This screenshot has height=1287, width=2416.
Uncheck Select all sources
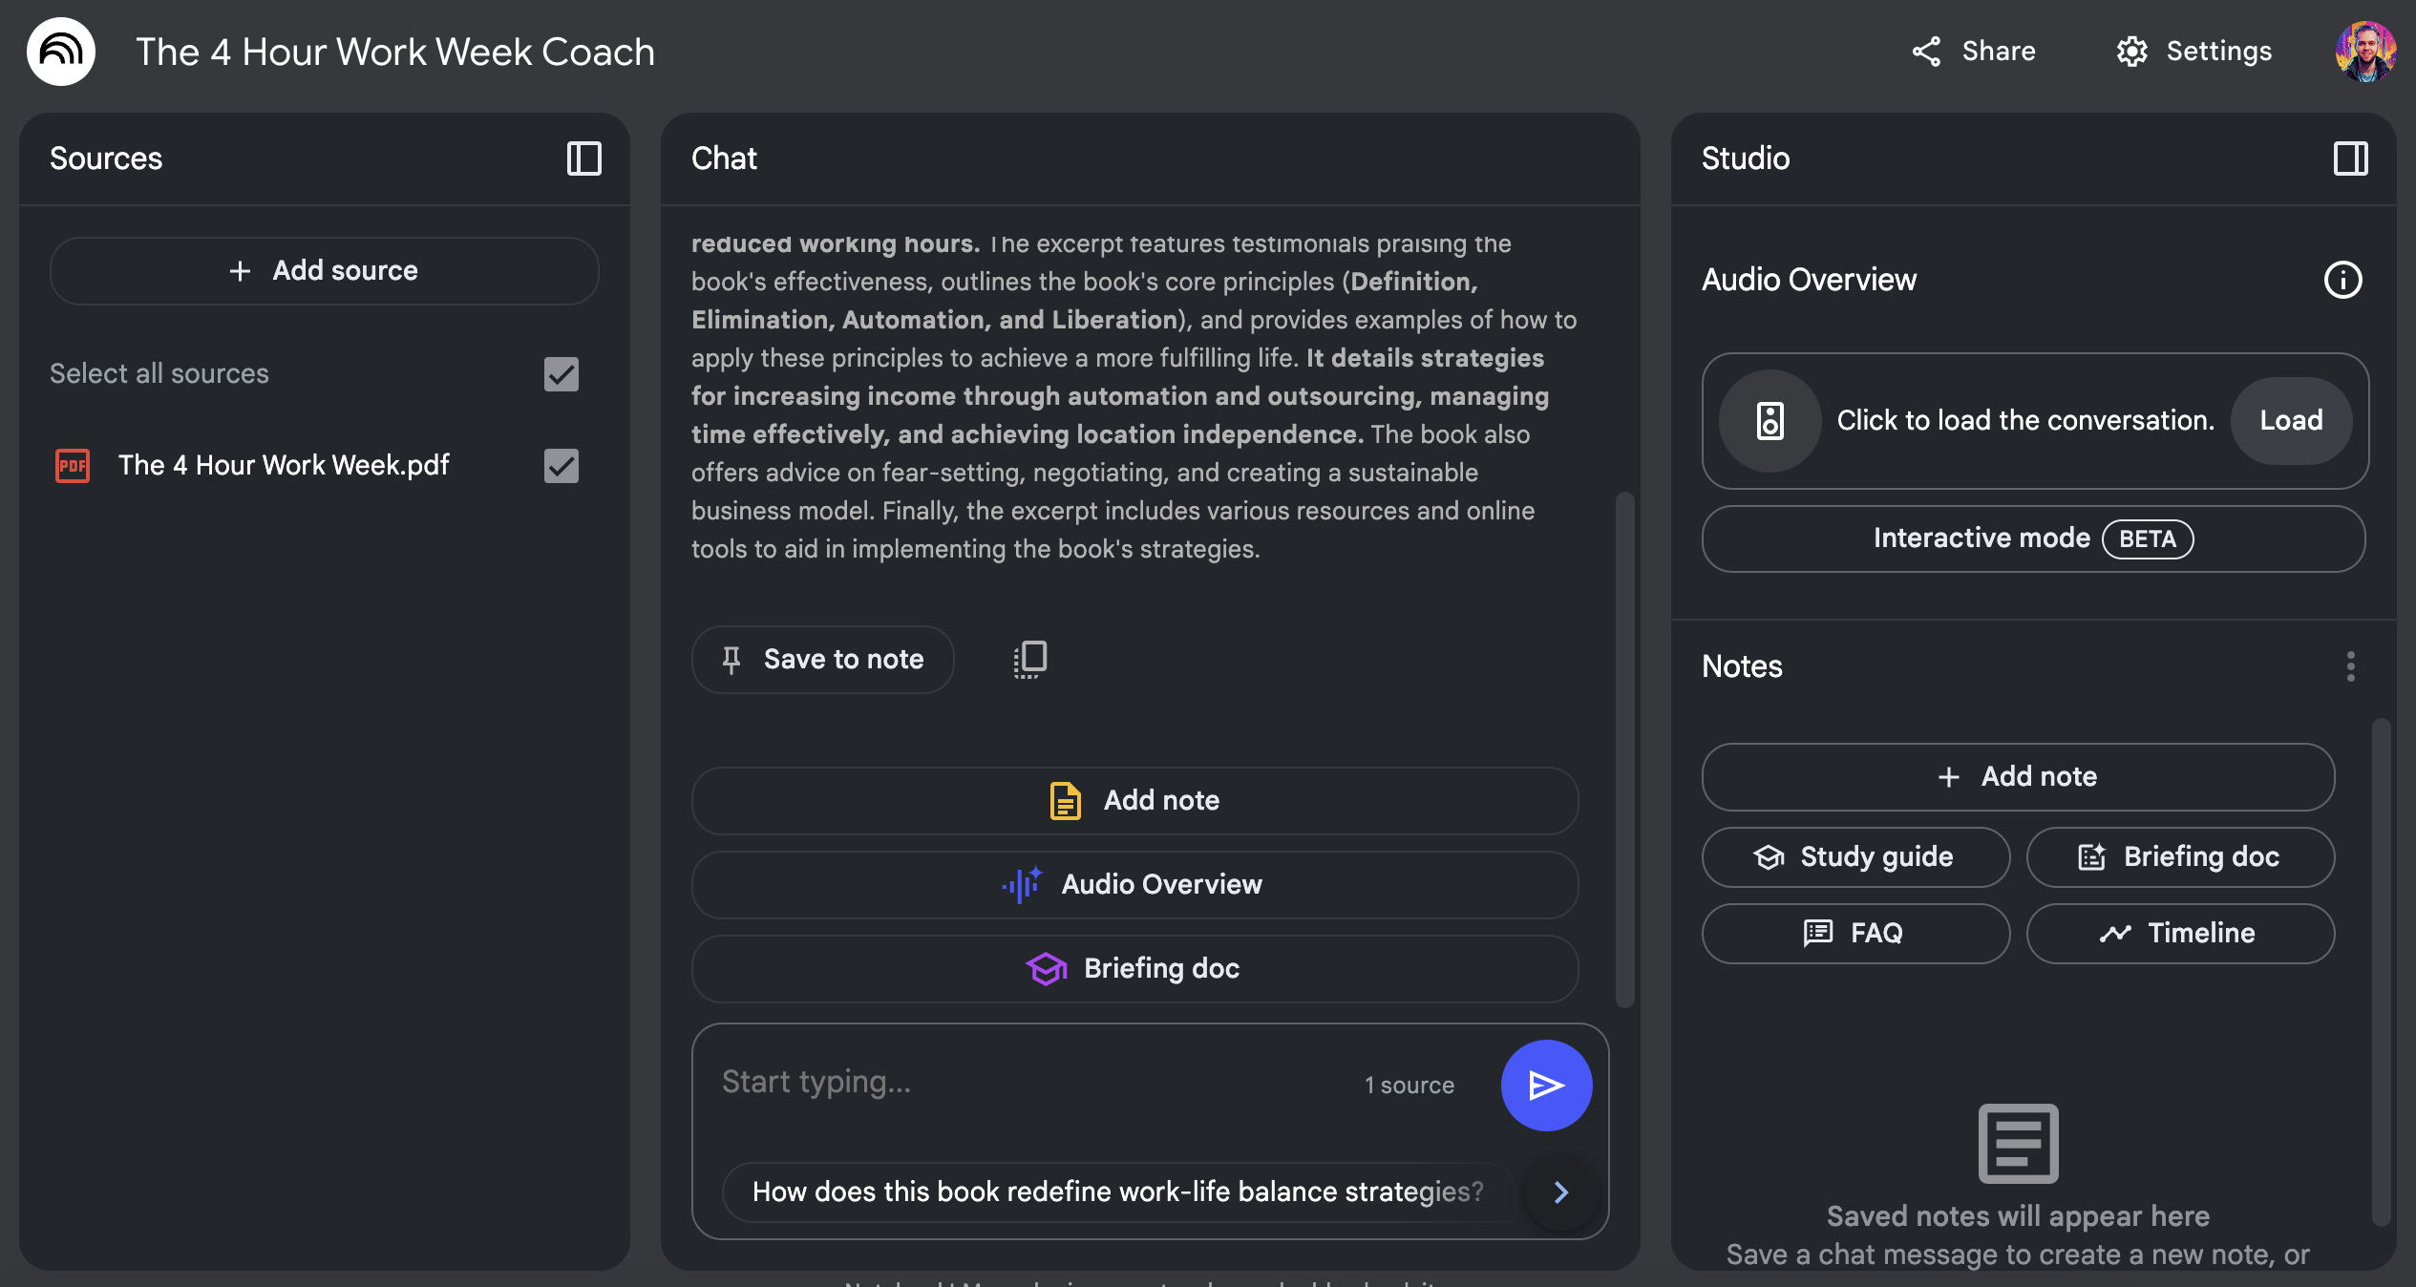point(562,374)
